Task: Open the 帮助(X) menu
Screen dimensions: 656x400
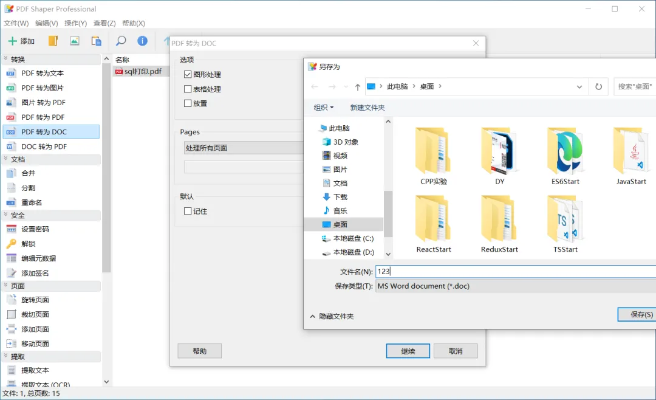Action: tap(134, 23)
